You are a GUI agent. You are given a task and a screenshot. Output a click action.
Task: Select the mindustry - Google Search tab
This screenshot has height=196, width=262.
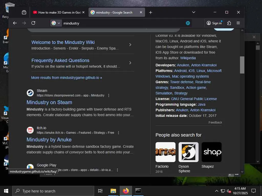point(117,12)
